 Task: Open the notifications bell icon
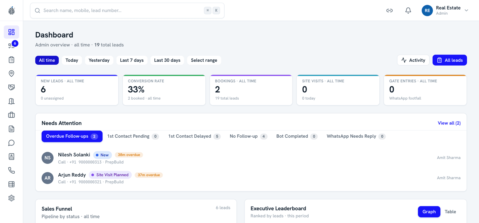click(x=408, y=10)
